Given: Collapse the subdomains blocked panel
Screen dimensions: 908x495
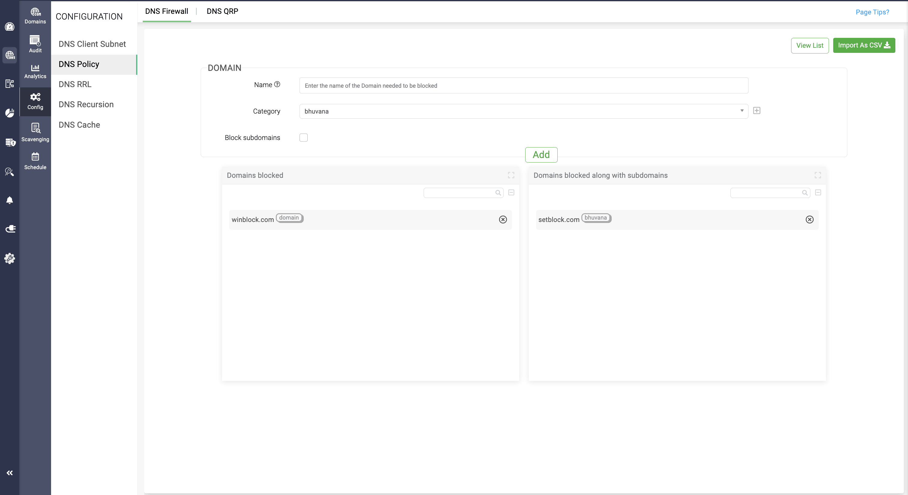Looking at the screenshot, I should [818, 193].
